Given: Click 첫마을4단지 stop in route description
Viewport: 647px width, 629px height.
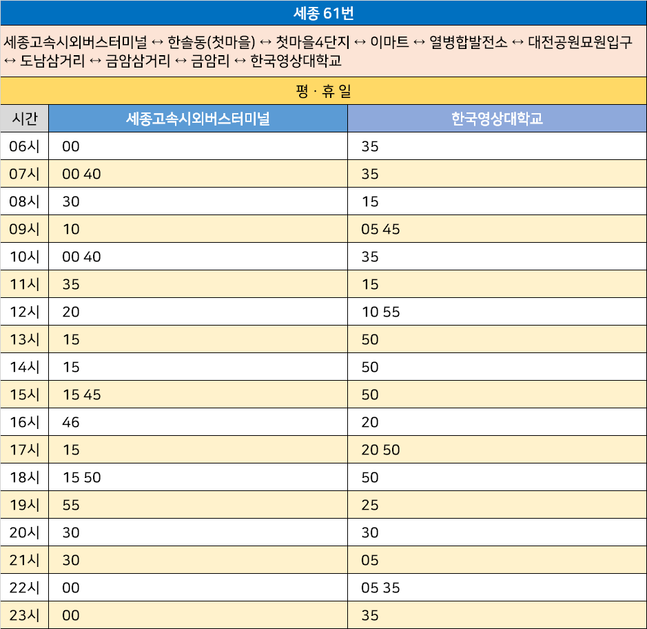Looking at the screenshot, I should (x=312, y=41).
